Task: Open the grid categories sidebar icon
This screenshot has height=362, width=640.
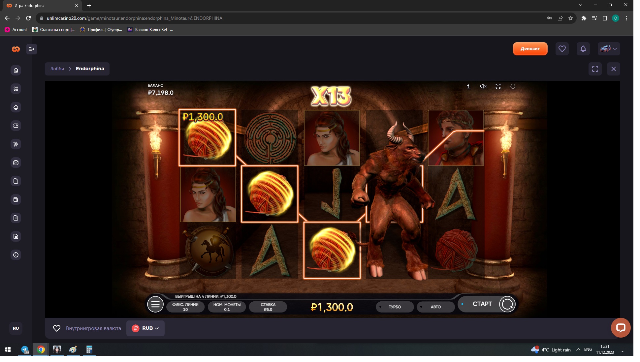Action: click(16, 89)
